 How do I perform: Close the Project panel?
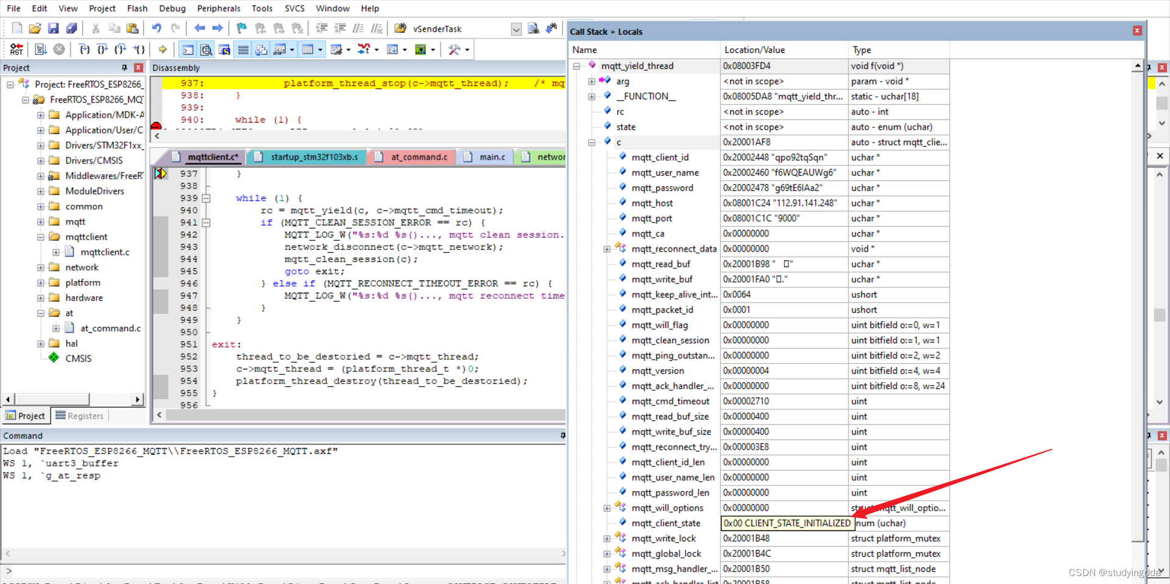(138, 68)
